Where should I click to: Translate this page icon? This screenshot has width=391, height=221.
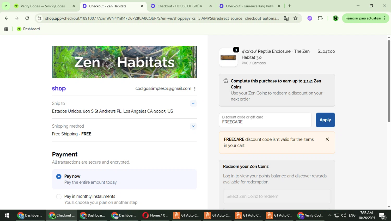[x=286, y=18]
